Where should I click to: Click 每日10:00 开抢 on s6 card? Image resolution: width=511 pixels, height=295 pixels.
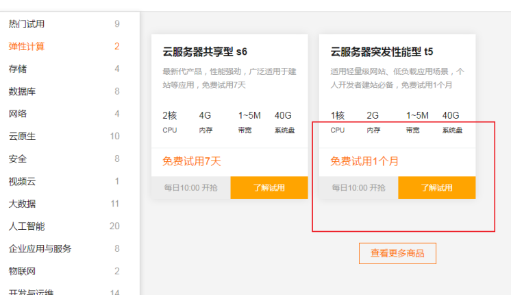tap(191, 188)
